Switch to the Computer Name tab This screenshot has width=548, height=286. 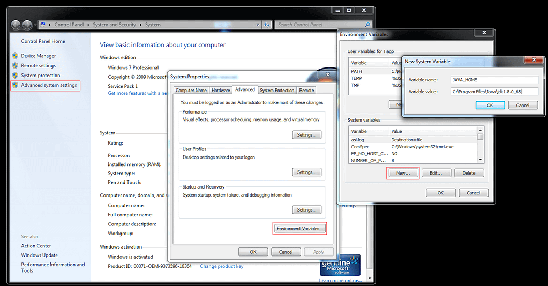191,90
